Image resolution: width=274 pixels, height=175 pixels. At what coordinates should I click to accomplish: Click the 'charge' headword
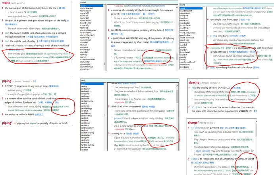193,122
